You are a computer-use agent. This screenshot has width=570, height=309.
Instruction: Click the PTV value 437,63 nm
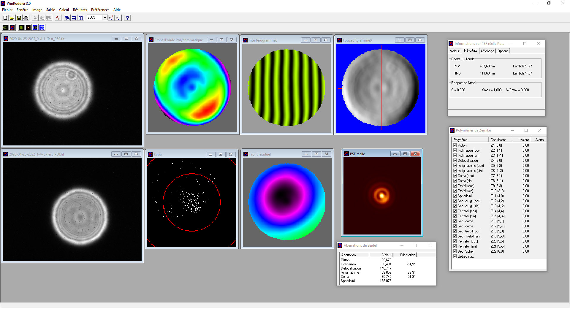487,66
